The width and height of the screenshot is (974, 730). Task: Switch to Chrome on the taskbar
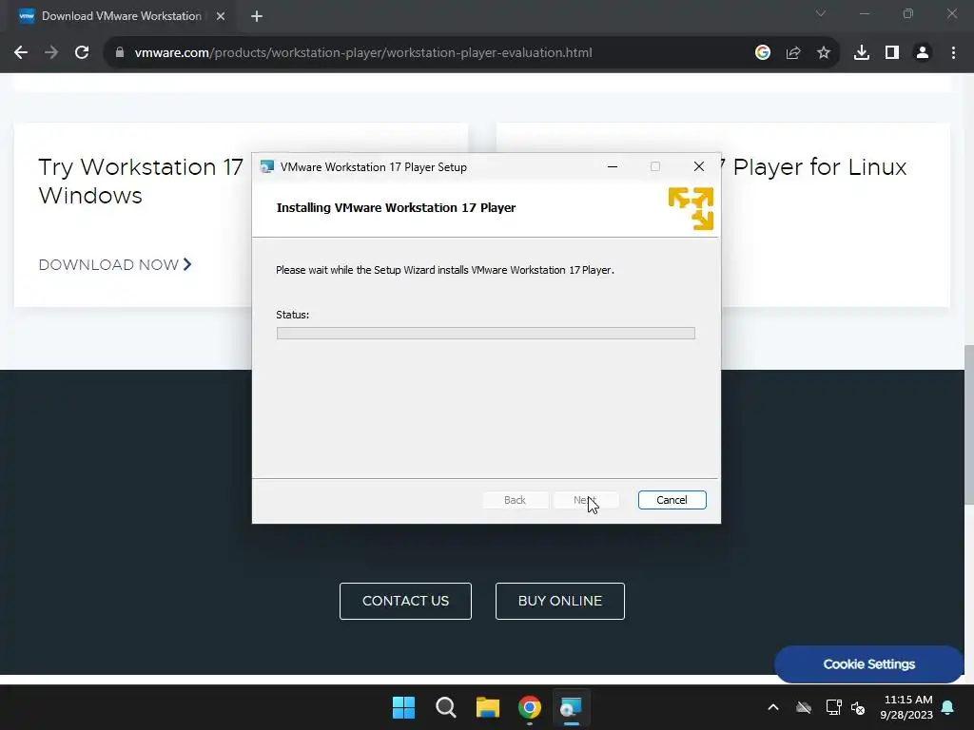coord(529,707)
